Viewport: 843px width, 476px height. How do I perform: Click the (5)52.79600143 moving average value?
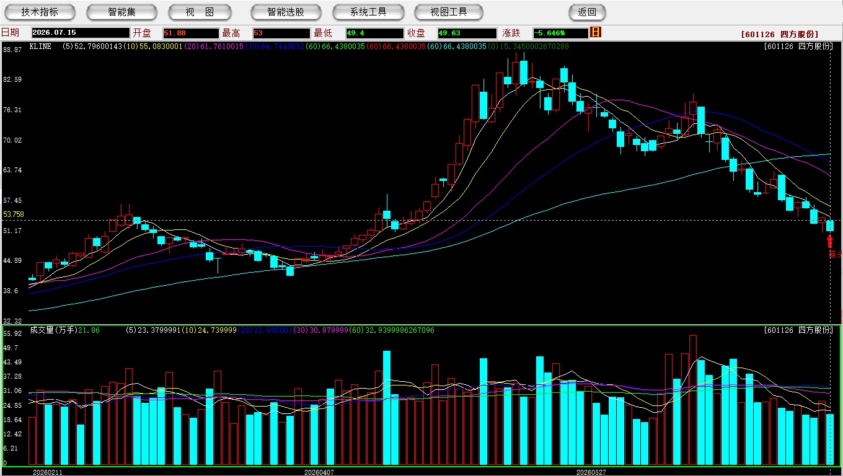click(x=92, y=46)
